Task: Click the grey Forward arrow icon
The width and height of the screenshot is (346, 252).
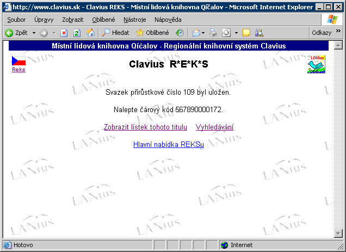Action: [44, 33]
